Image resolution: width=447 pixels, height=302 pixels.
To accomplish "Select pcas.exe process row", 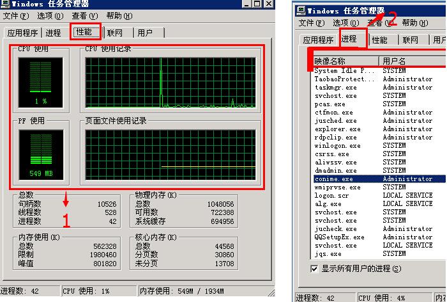I will [380, 104].
